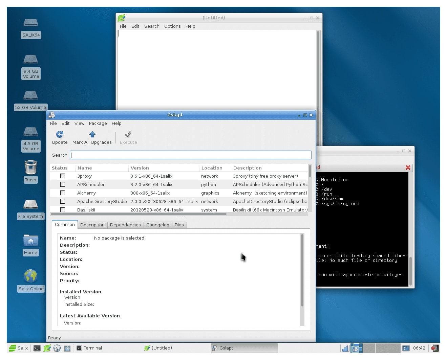Switch to the Dependencies tab

click(125, 225)
